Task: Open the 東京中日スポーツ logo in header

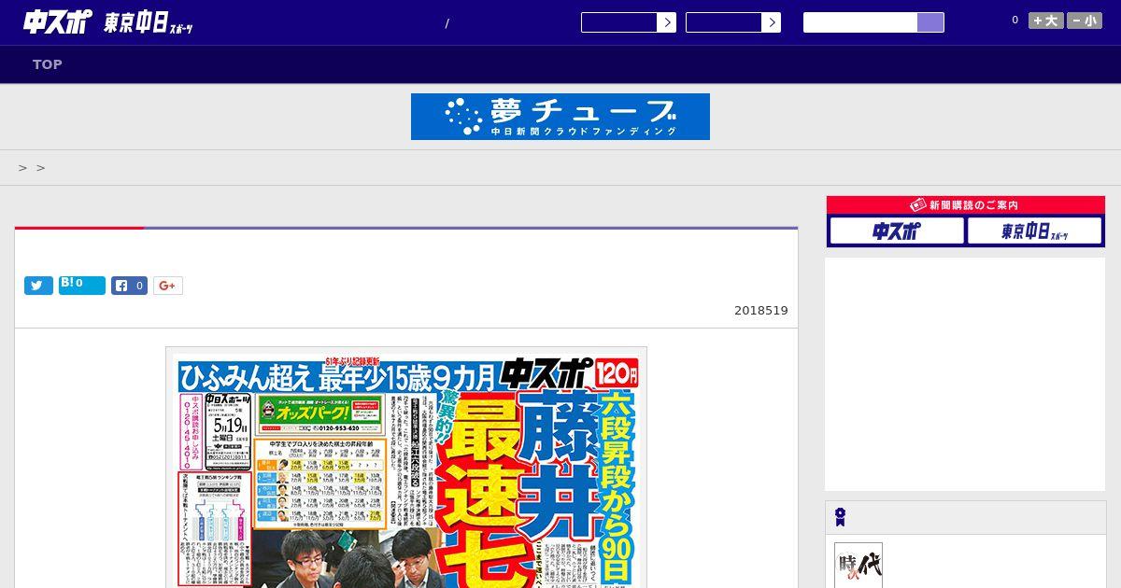Action: click(x=149, y=23)
